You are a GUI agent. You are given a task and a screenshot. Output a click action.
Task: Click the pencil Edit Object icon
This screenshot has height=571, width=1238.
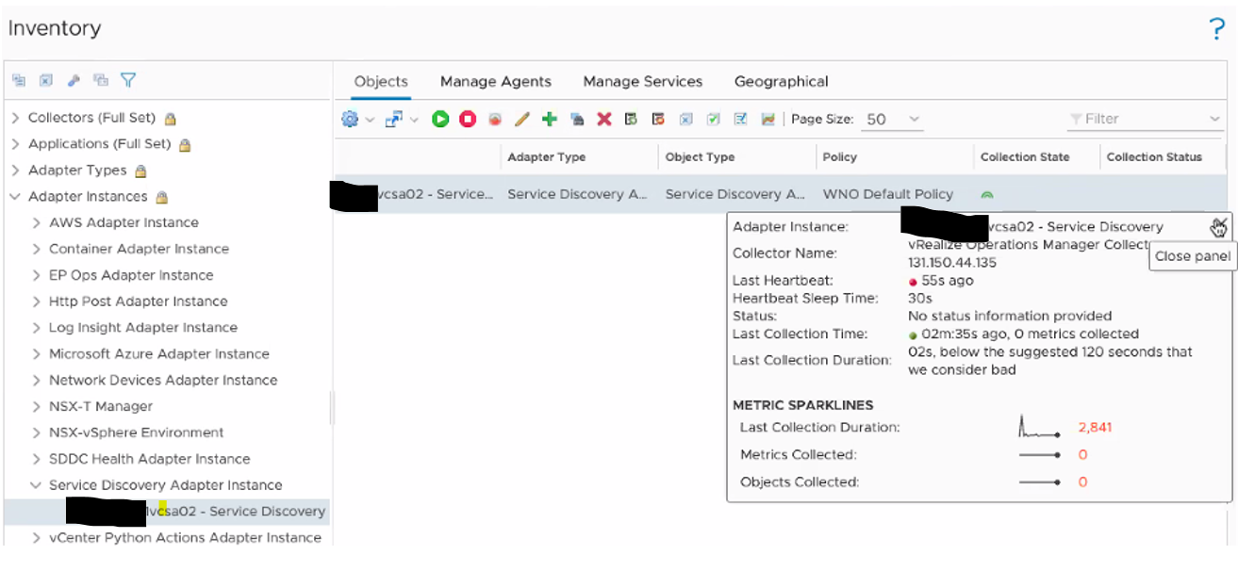click(522, 119)
